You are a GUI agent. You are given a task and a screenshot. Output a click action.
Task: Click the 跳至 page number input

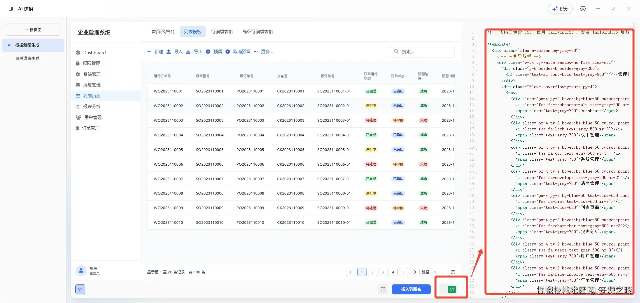440,272
